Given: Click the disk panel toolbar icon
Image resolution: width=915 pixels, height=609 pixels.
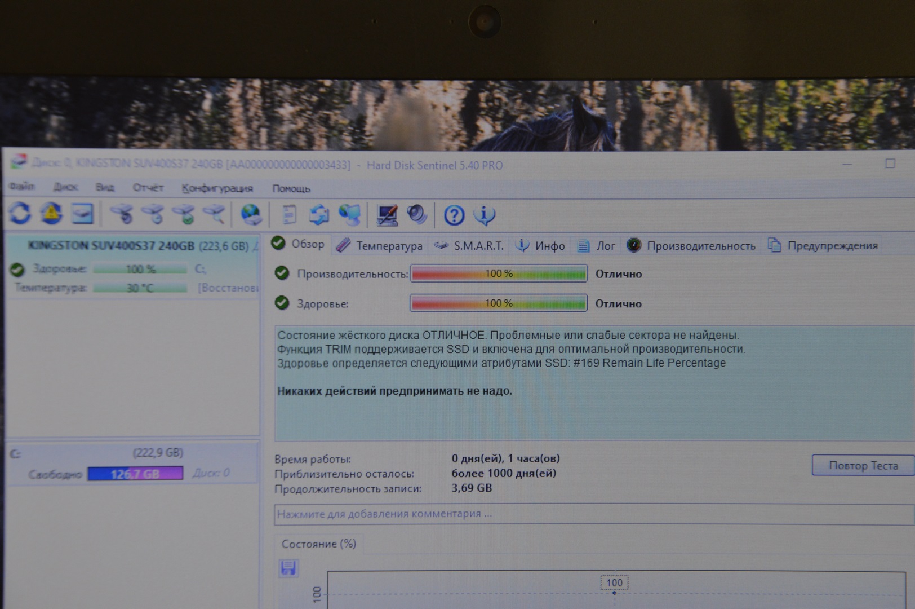Looking at the screenshot, I should pyautogui.click(x=82, y=214).
